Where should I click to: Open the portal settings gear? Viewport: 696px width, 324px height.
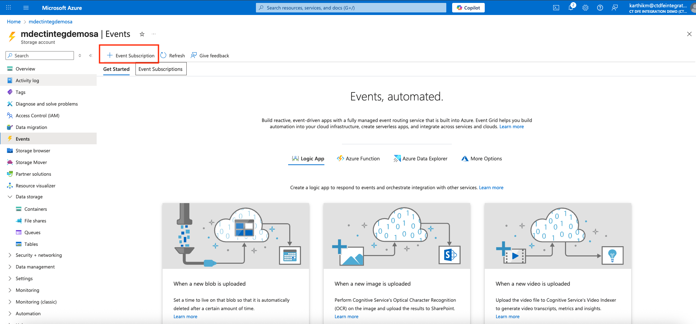(585, 8)
